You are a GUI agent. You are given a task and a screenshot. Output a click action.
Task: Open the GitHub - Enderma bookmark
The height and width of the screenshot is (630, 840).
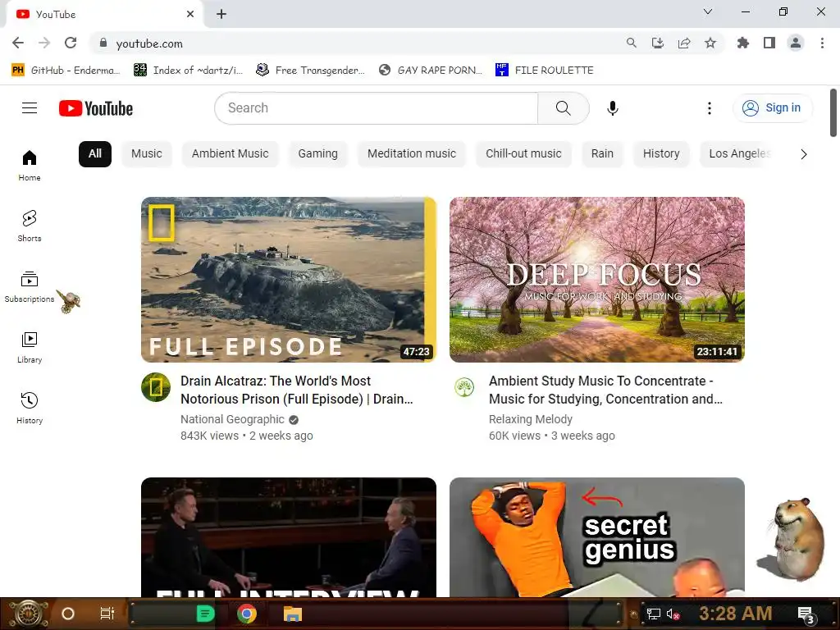pos(66,71)
